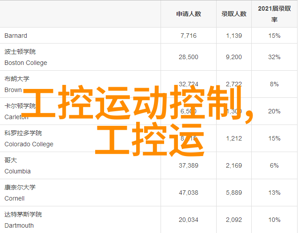Click Cornell's 47,038 applicants value
Viewport: 298px width, 233px height.
189,193
